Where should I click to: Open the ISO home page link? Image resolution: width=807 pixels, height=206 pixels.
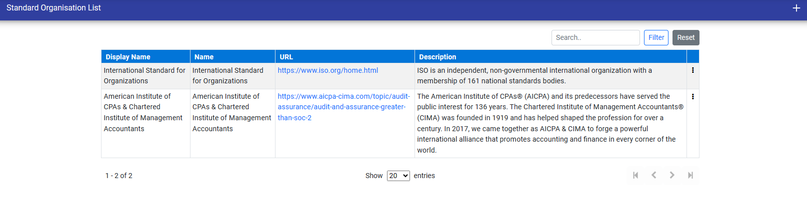[327, 70]
